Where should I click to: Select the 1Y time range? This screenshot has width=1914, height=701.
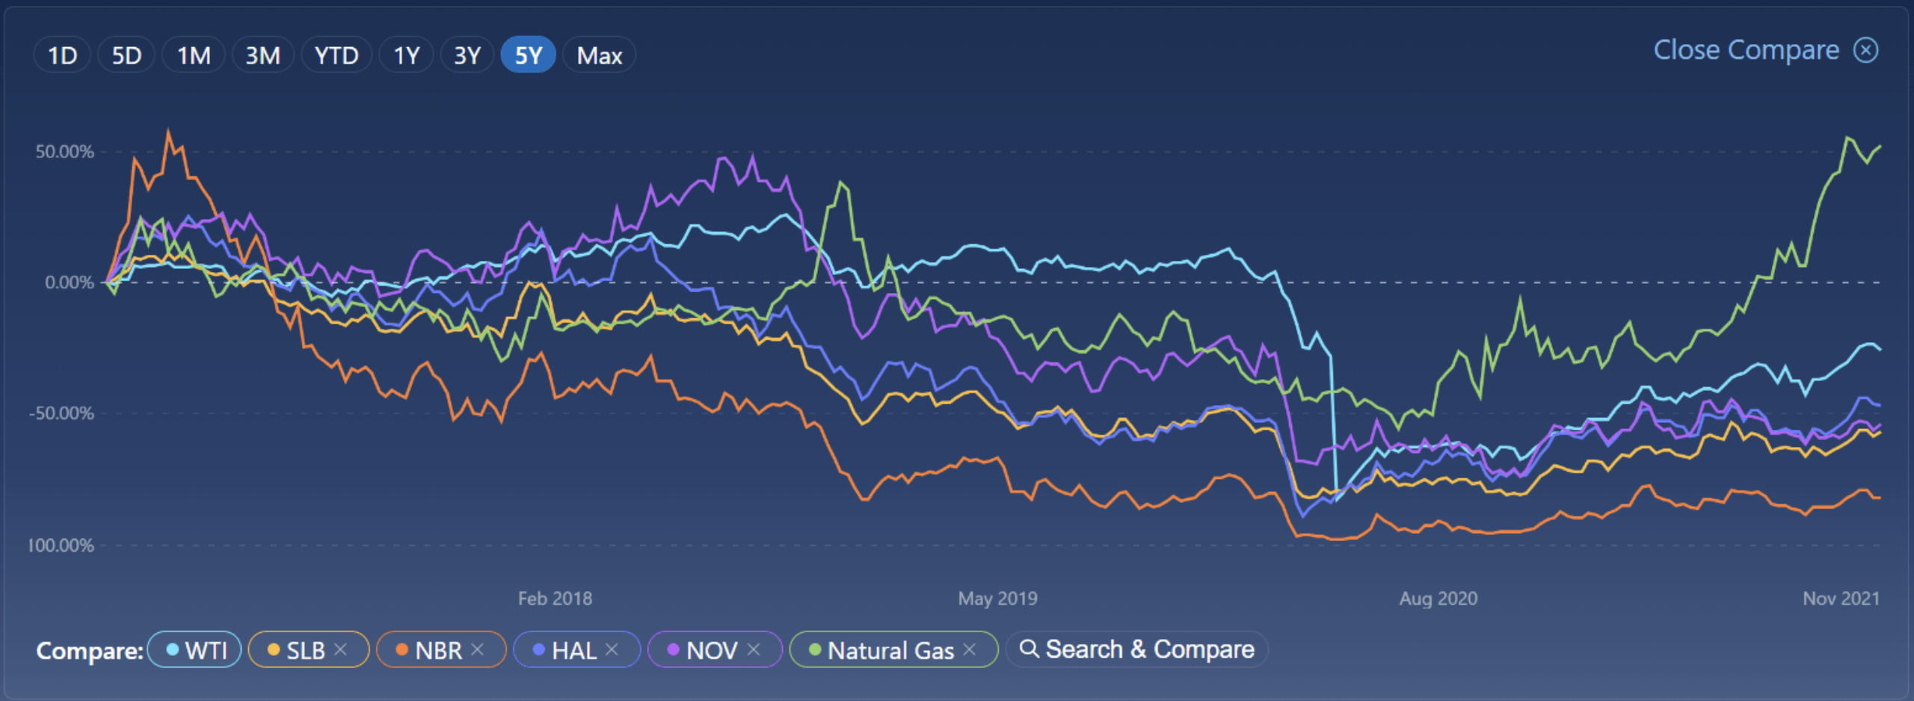[x=407, y=55]
